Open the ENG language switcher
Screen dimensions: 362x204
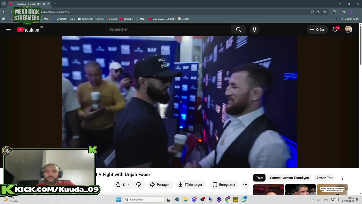[x=326, y=199]
